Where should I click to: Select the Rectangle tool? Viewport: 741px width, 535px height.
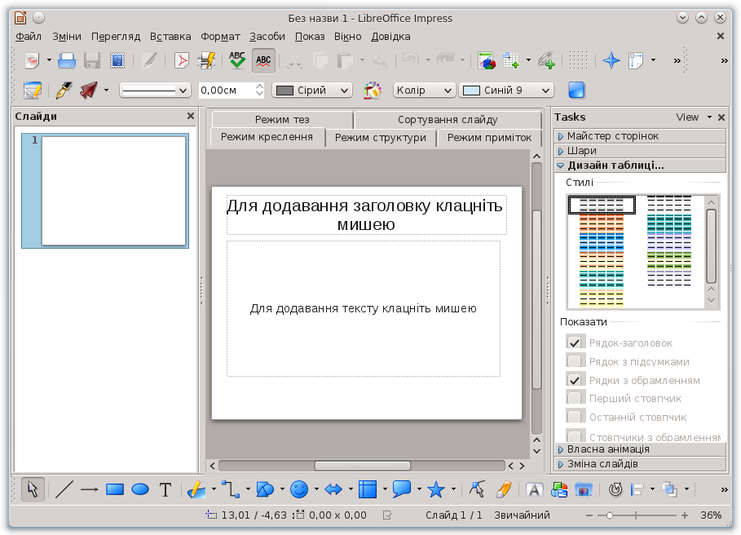point(114,489)
